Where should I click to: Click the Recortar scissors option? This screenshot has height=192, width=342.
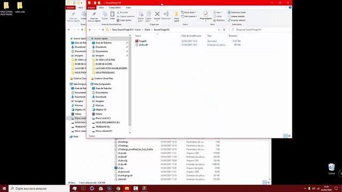pos(122,12)
